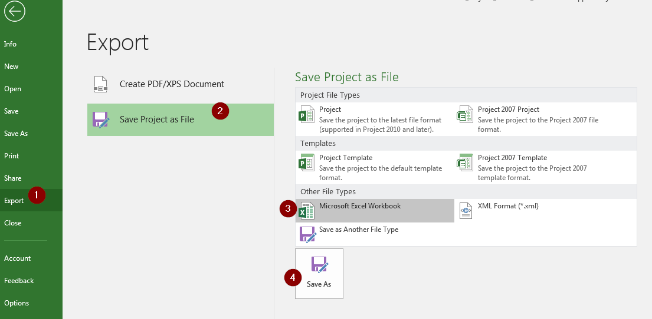Go to the Open backstage tab
The image size is (652, 319).
coord(31,89)
